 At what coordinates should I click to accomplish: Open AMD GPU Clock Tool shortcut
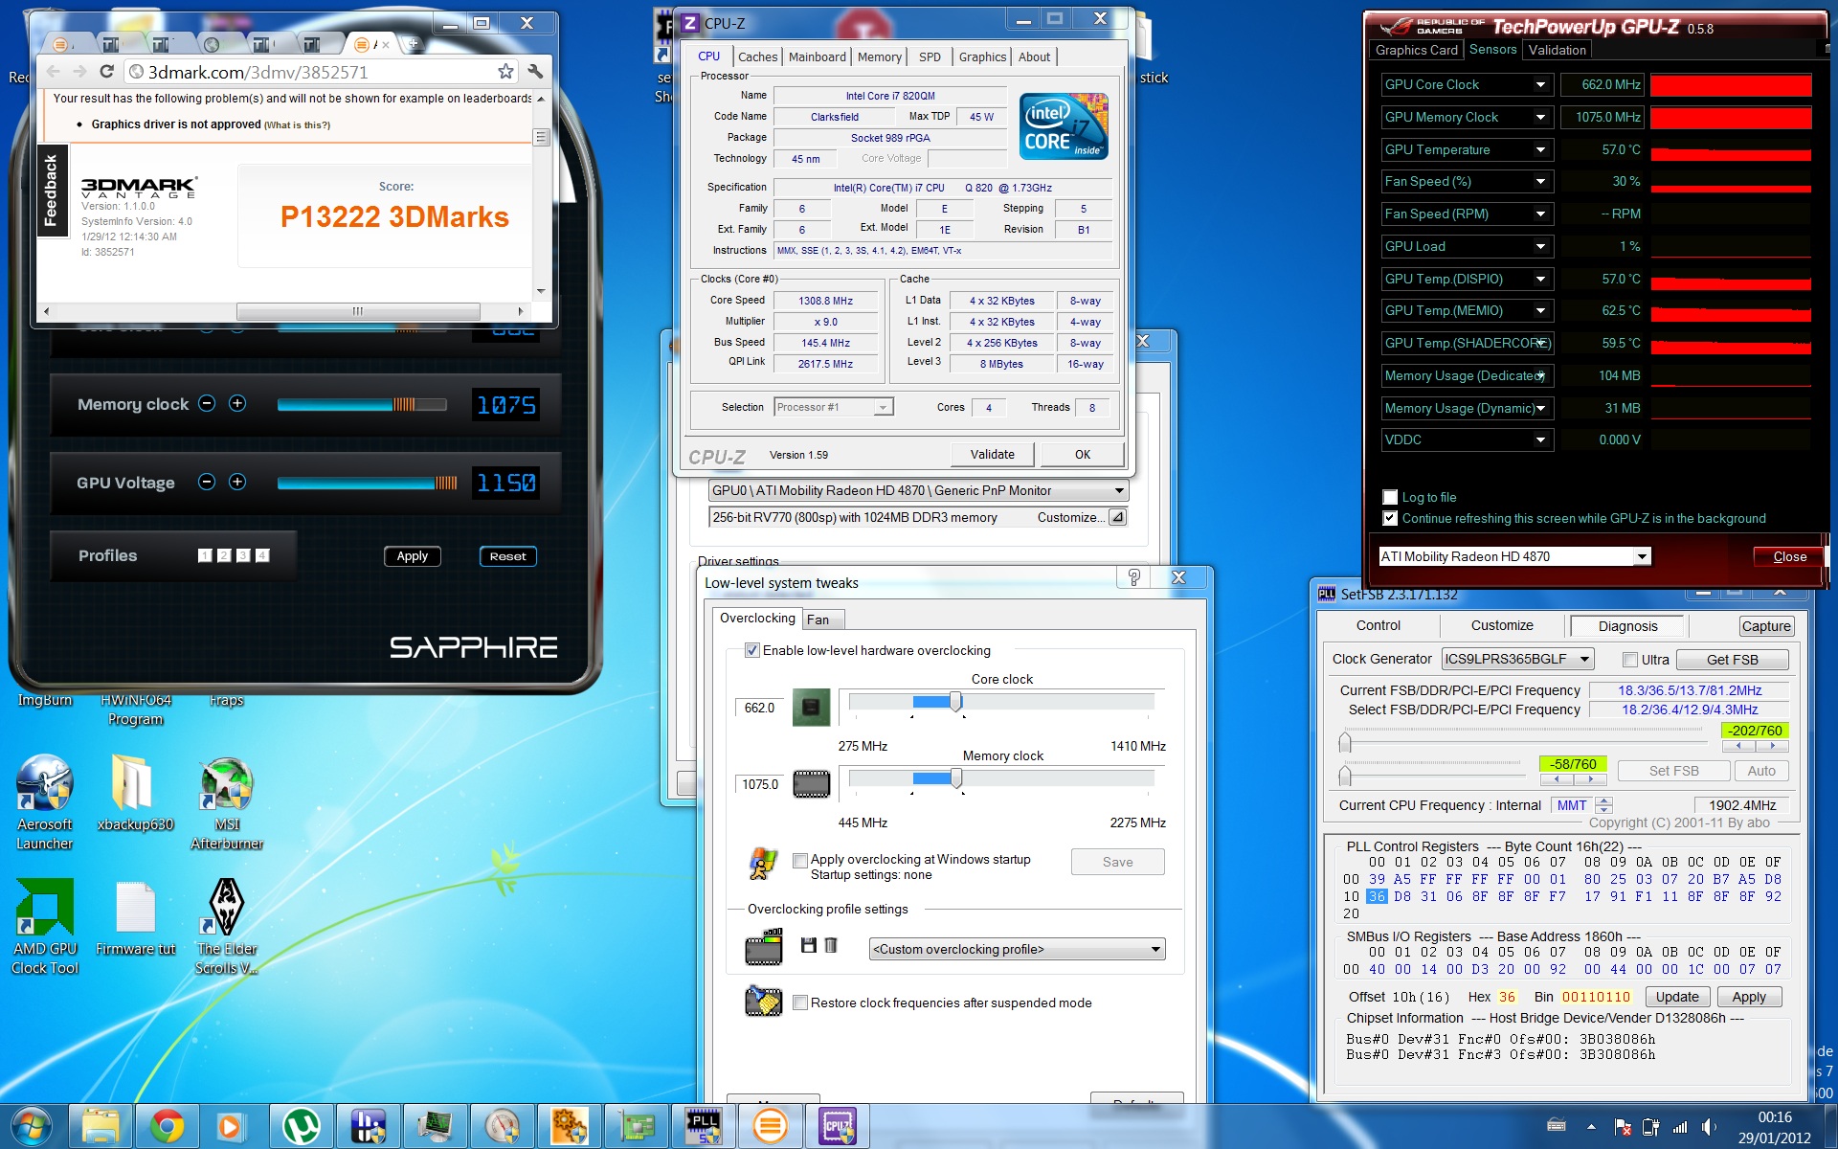(x=45, y=927)
